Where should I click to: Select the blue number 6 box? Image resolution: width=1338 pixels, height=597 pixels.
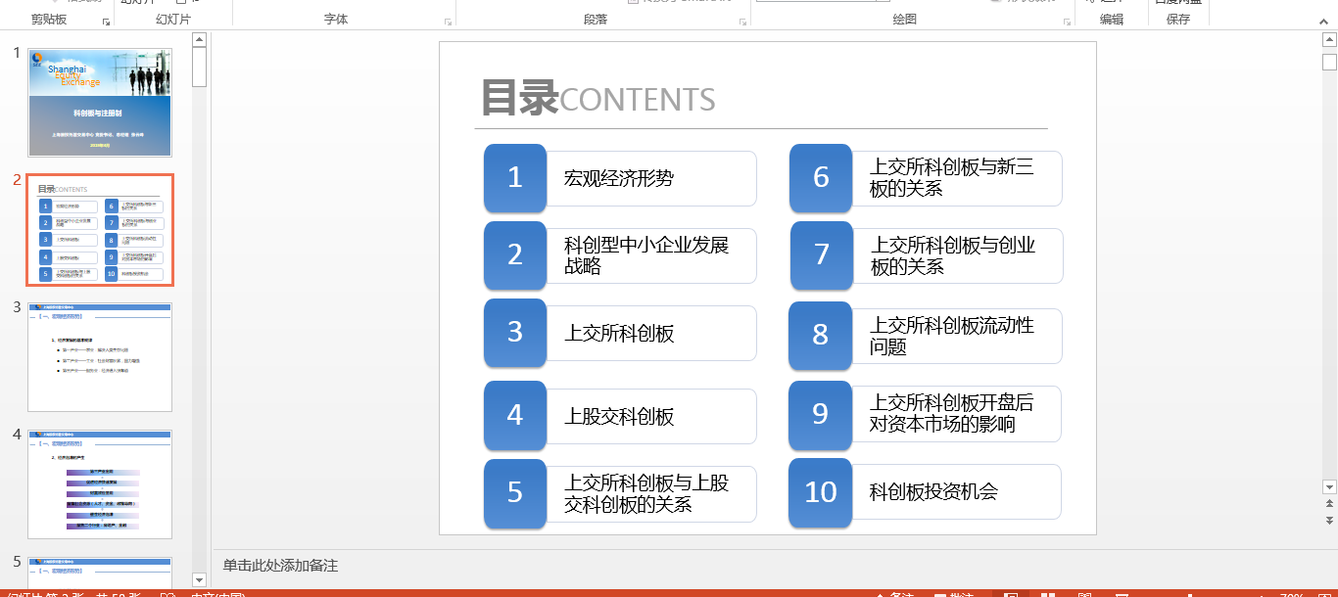click(821, 178)
